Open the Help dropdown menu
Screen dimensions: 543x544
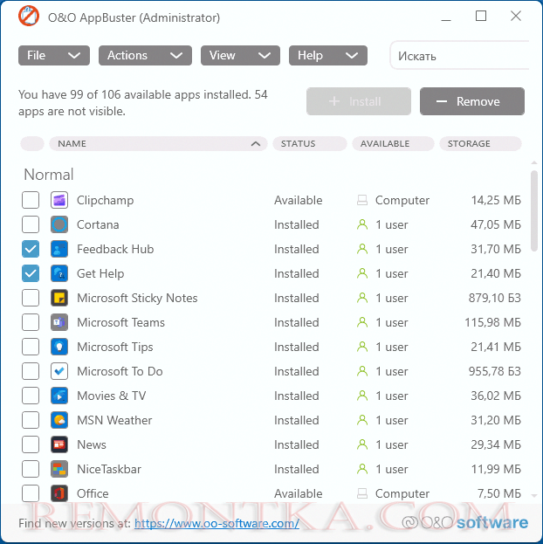(x=328, y=56)
